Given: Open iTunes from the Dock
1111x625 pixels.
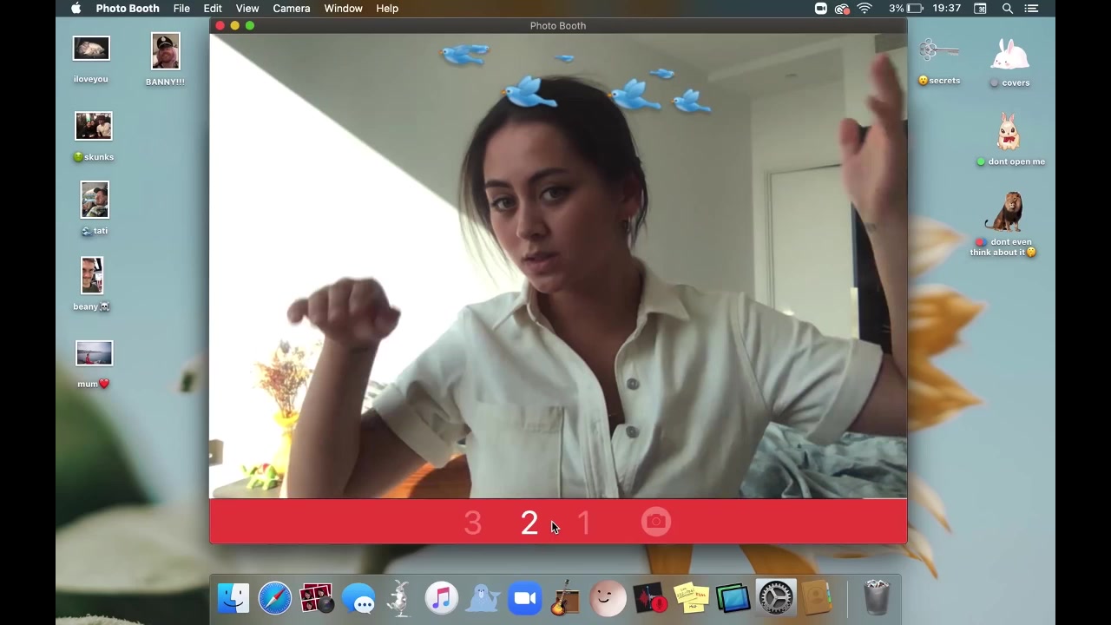Looking at the screenshot, I should click(x=442, y=598).
